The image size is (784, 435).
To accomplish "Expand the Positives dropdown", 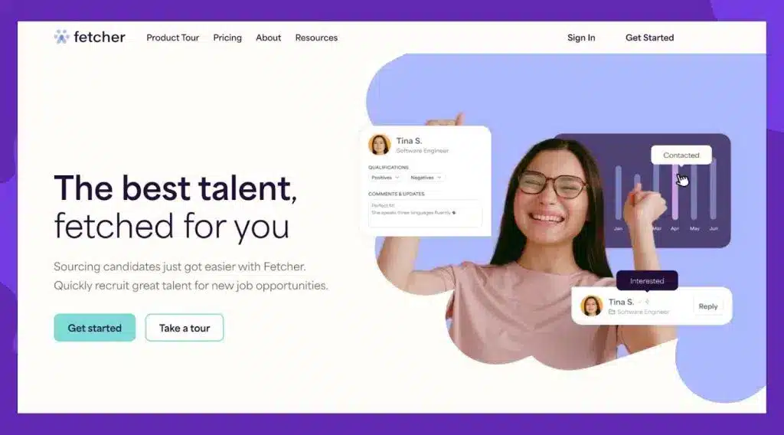I will [385, 178].
